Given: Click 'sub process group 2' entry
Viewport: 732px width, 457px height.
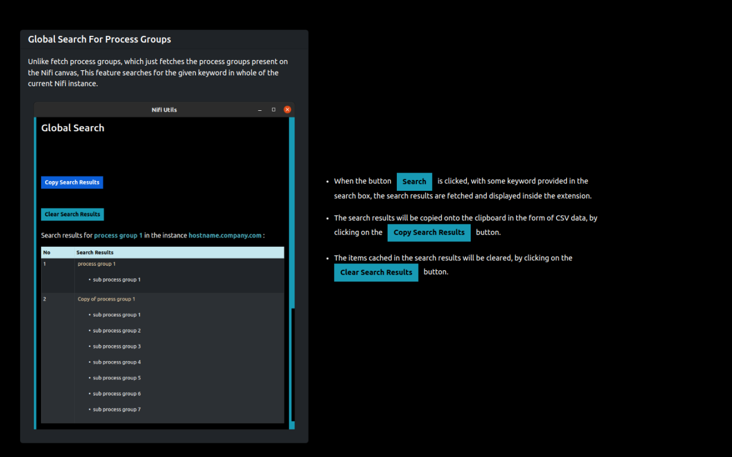Looking at the screenshot, I should pyautogui.click(x=117, y=331).
